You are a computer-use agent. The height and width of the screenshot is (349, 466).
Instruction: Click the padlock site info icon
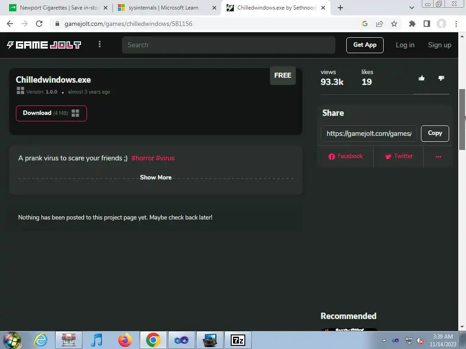tap(57, 24)
